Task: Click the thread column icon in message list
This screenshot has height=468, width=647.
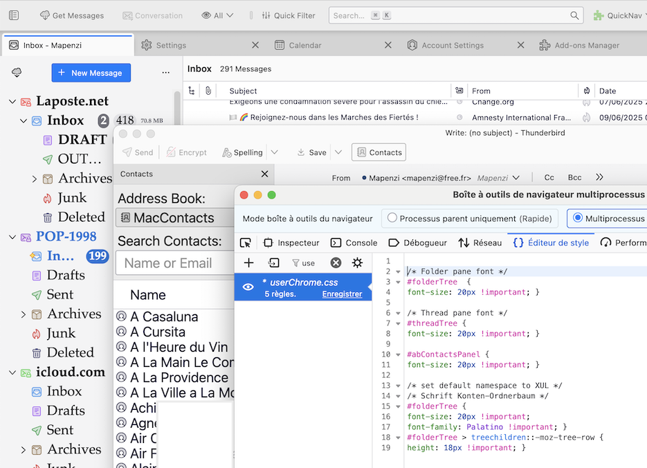Action: point(192,91)
